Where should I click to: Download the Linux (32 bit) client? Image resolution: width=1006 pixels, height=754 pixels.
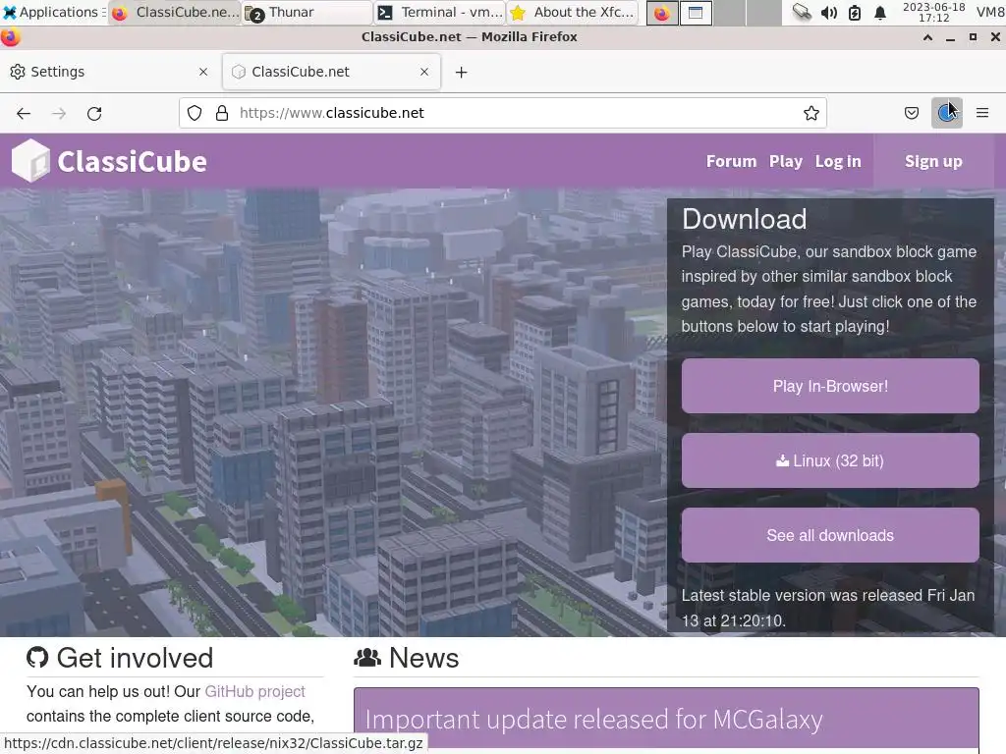pyautogui.click(x=830, y=460)
